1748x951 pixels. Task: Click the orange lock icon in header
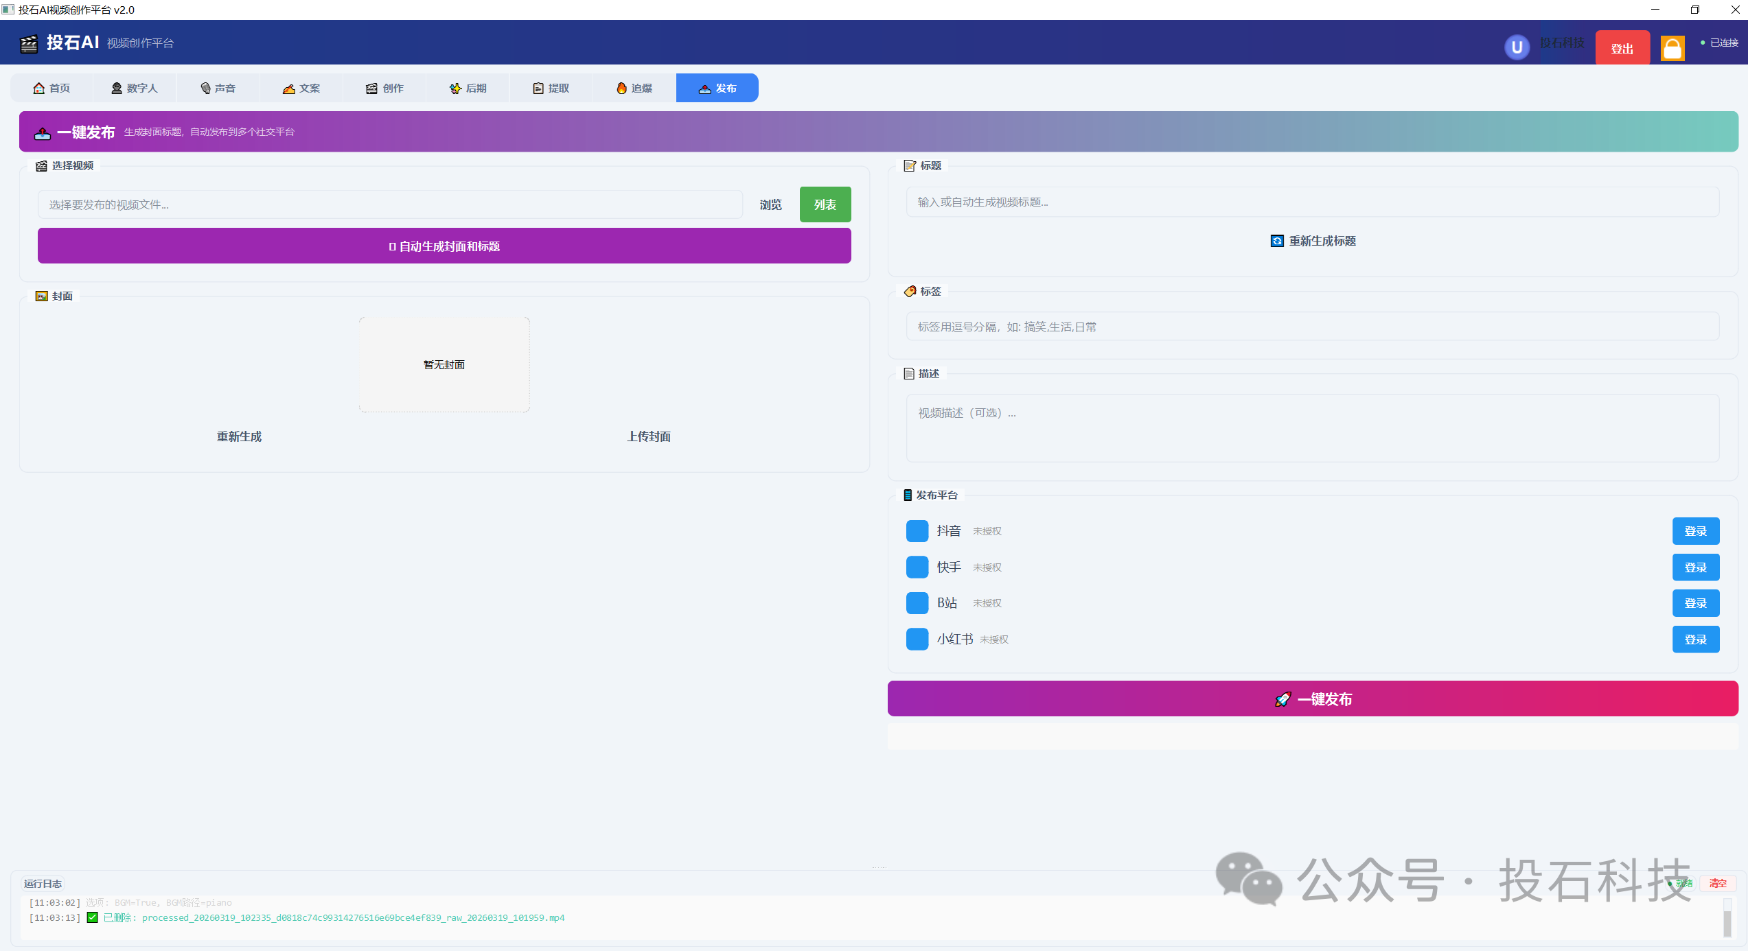(1672, 48)
